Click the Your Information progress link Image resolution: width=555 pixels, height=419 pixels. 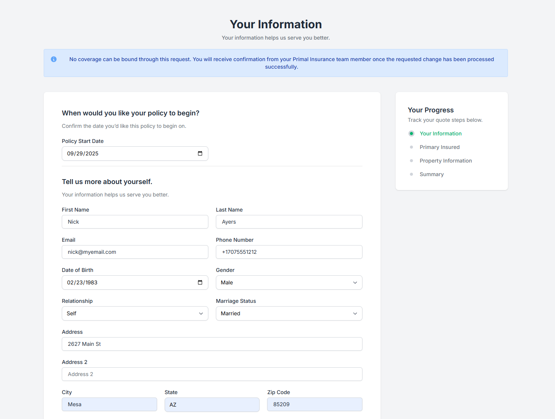(x=440, y=134)
